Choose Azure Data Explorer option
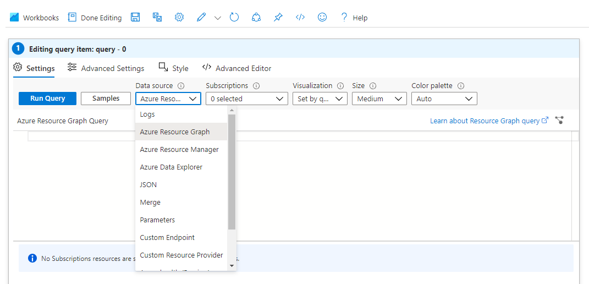Viewport: 589px width, 284px height. pyautogui.click(x=181, y=167)
